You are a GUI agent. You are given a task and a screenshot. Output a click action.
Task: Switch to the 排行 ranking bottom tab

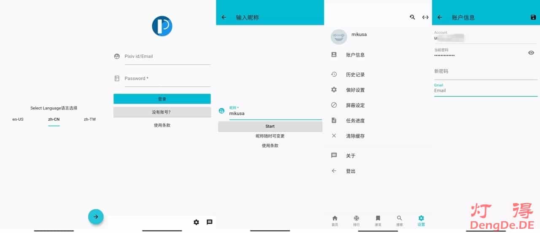(x=356, y=221)
